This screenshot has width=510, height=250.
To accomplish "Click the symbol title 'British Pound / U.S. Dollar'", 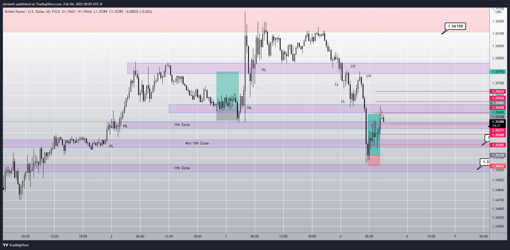I will coord(25,12).
